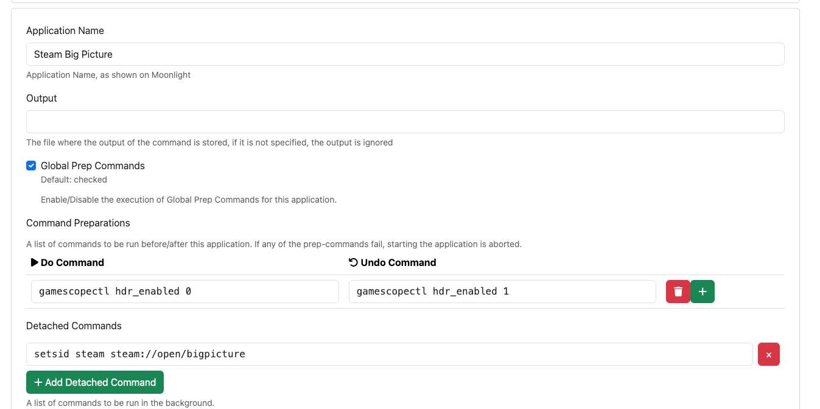The height and width of the screenshot is (409, 820).
Task: Click the play icon beside Do Command
Action: (x=35, y=262)
